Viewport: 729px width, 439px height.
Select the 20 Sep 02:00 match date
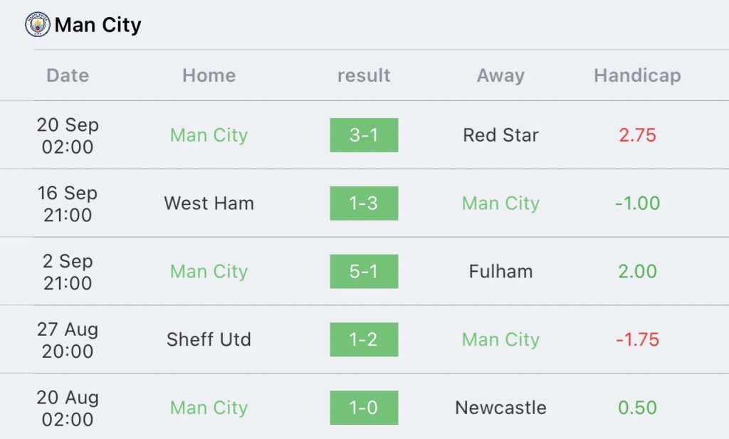(68, 136)
